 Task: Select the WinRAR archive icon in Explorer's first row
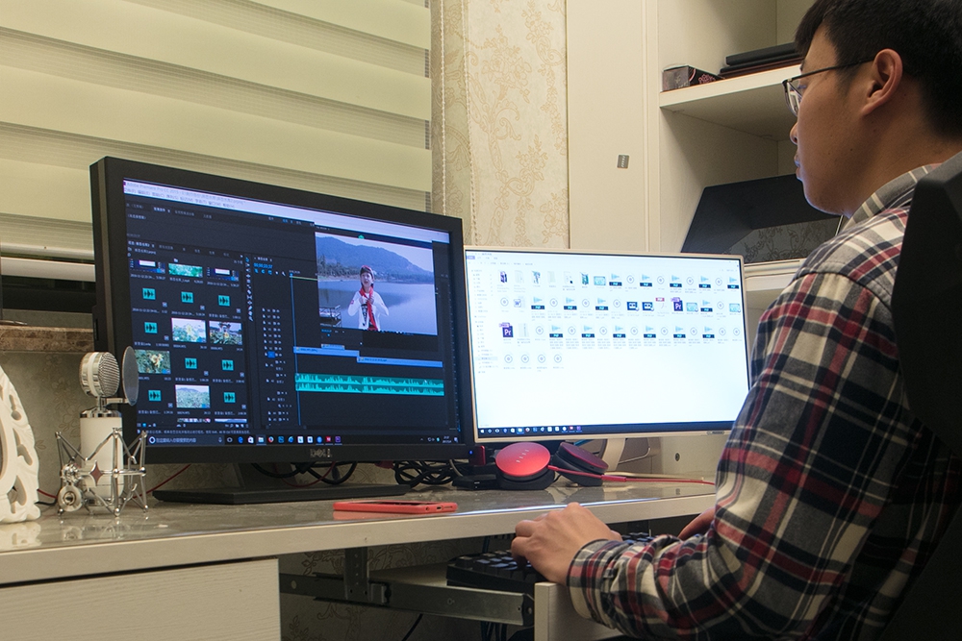[x=504, y=277]
